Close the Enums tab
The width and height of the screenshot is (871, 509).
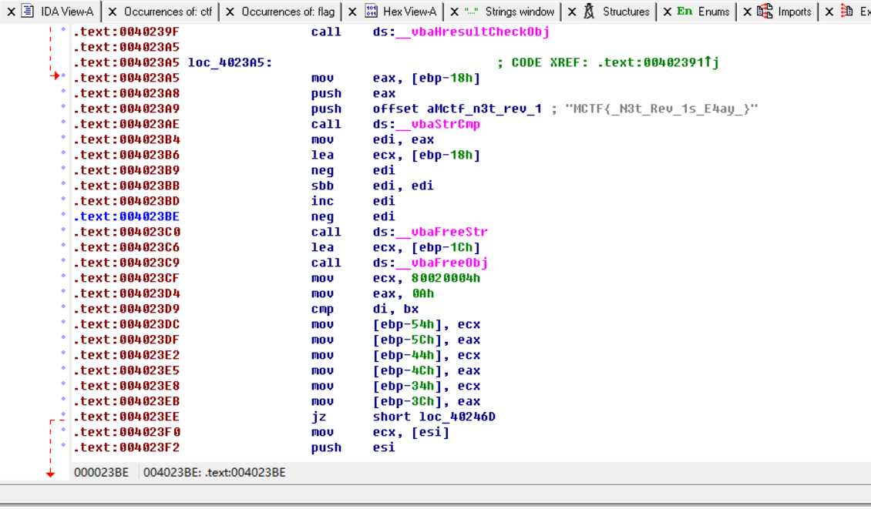pyautogui.click(x=668, y=12)
